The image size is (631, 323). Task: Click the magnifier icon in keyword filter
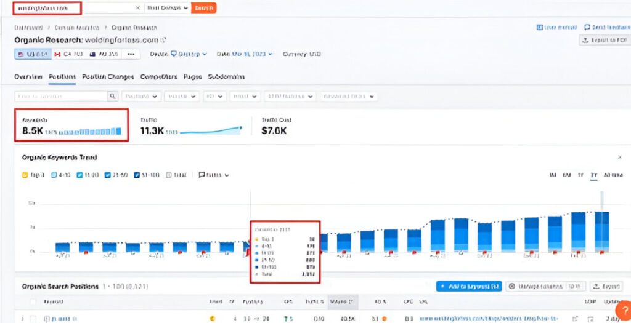tap(113, 97)
